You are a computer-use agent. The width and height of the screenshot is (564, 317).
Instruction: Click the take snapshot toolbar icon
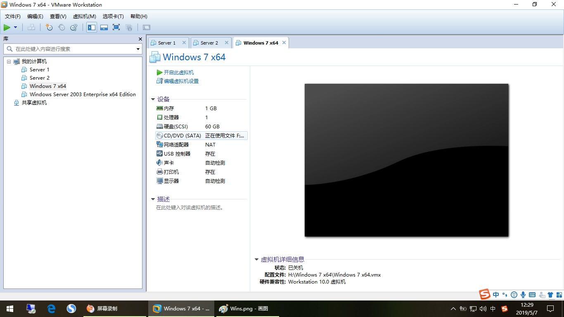click(x=49, y=27)
